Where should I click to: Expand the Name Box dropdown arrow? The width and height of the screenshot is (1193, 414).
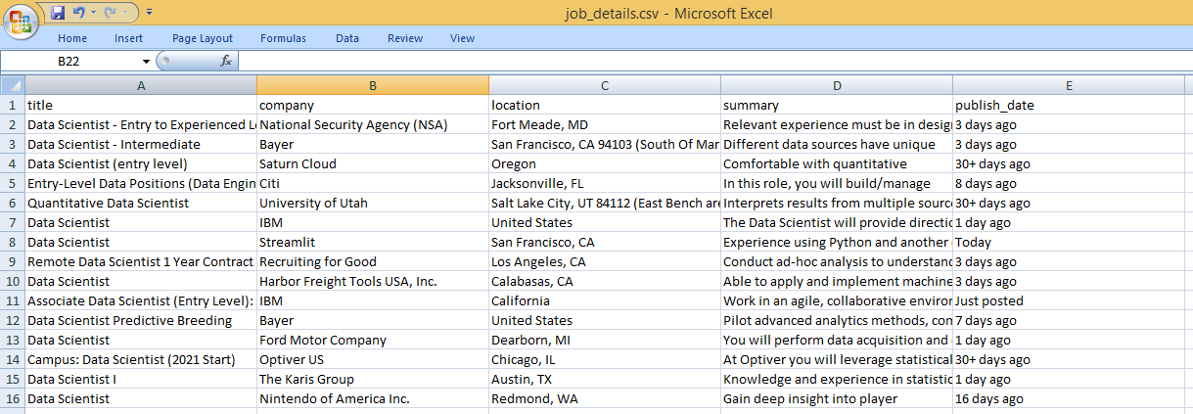(x=147, y=61)
